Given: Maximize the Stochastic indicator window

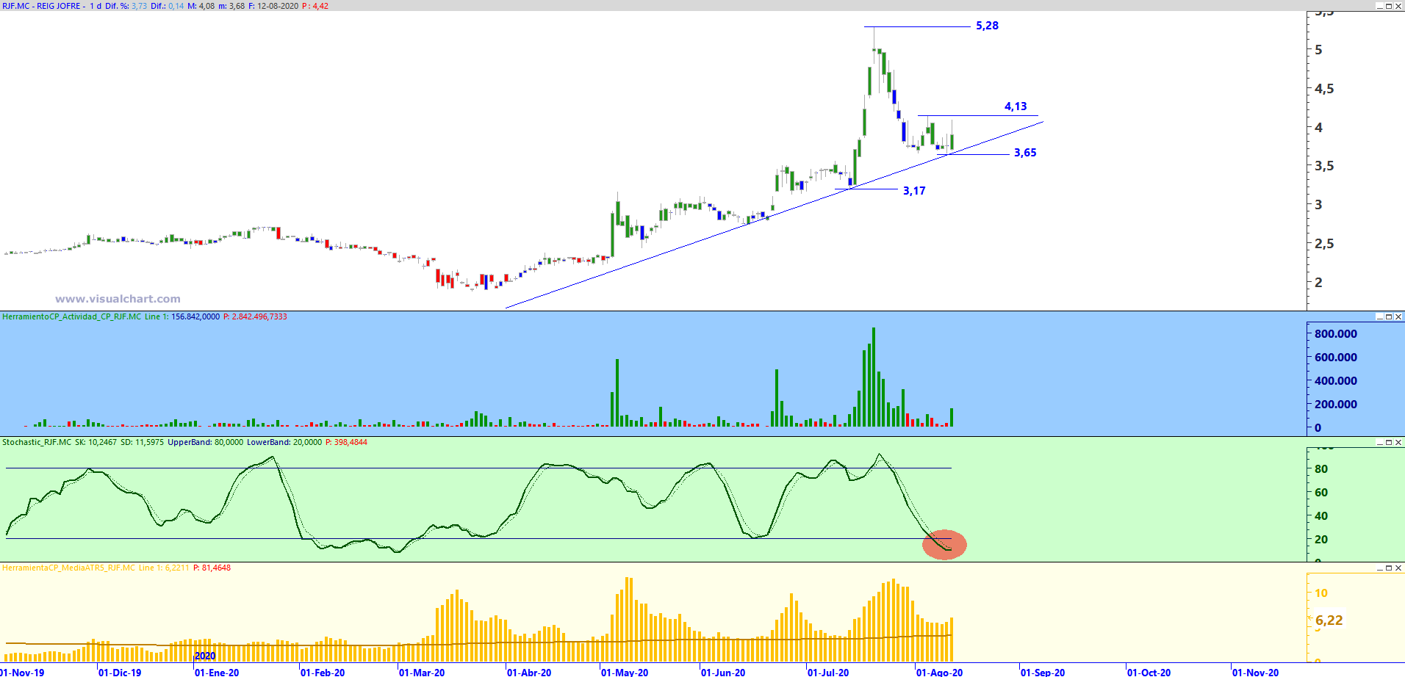Looking at the screenshot, I should point(1389,442).
